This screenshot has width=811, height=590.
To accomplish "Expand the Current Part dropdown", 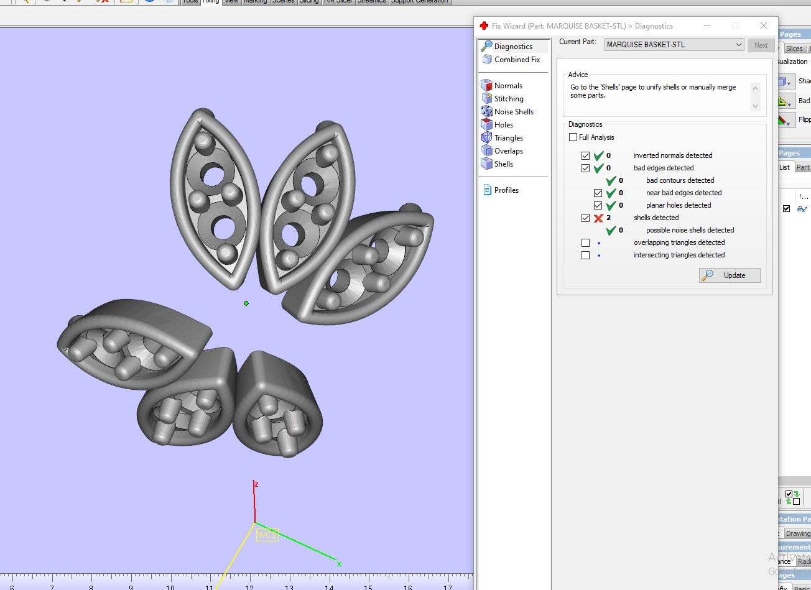I will (x=738, y=45).
